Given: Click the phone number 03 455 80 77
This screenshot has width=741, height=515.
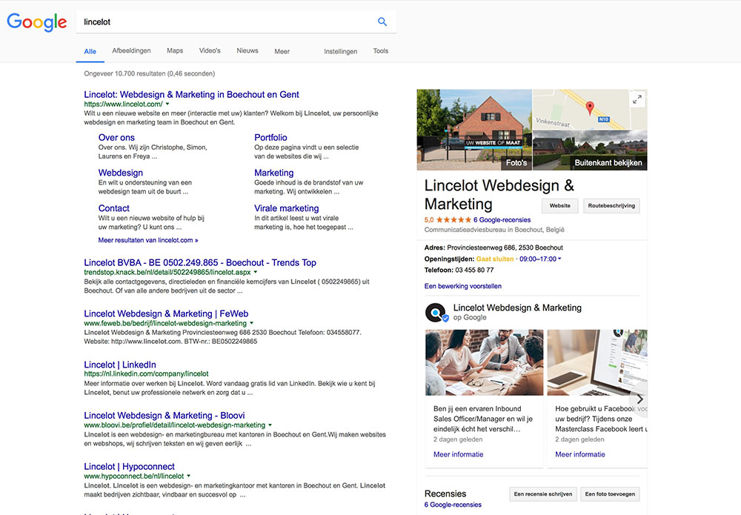Looking at the screenshot, I should 474,270.
